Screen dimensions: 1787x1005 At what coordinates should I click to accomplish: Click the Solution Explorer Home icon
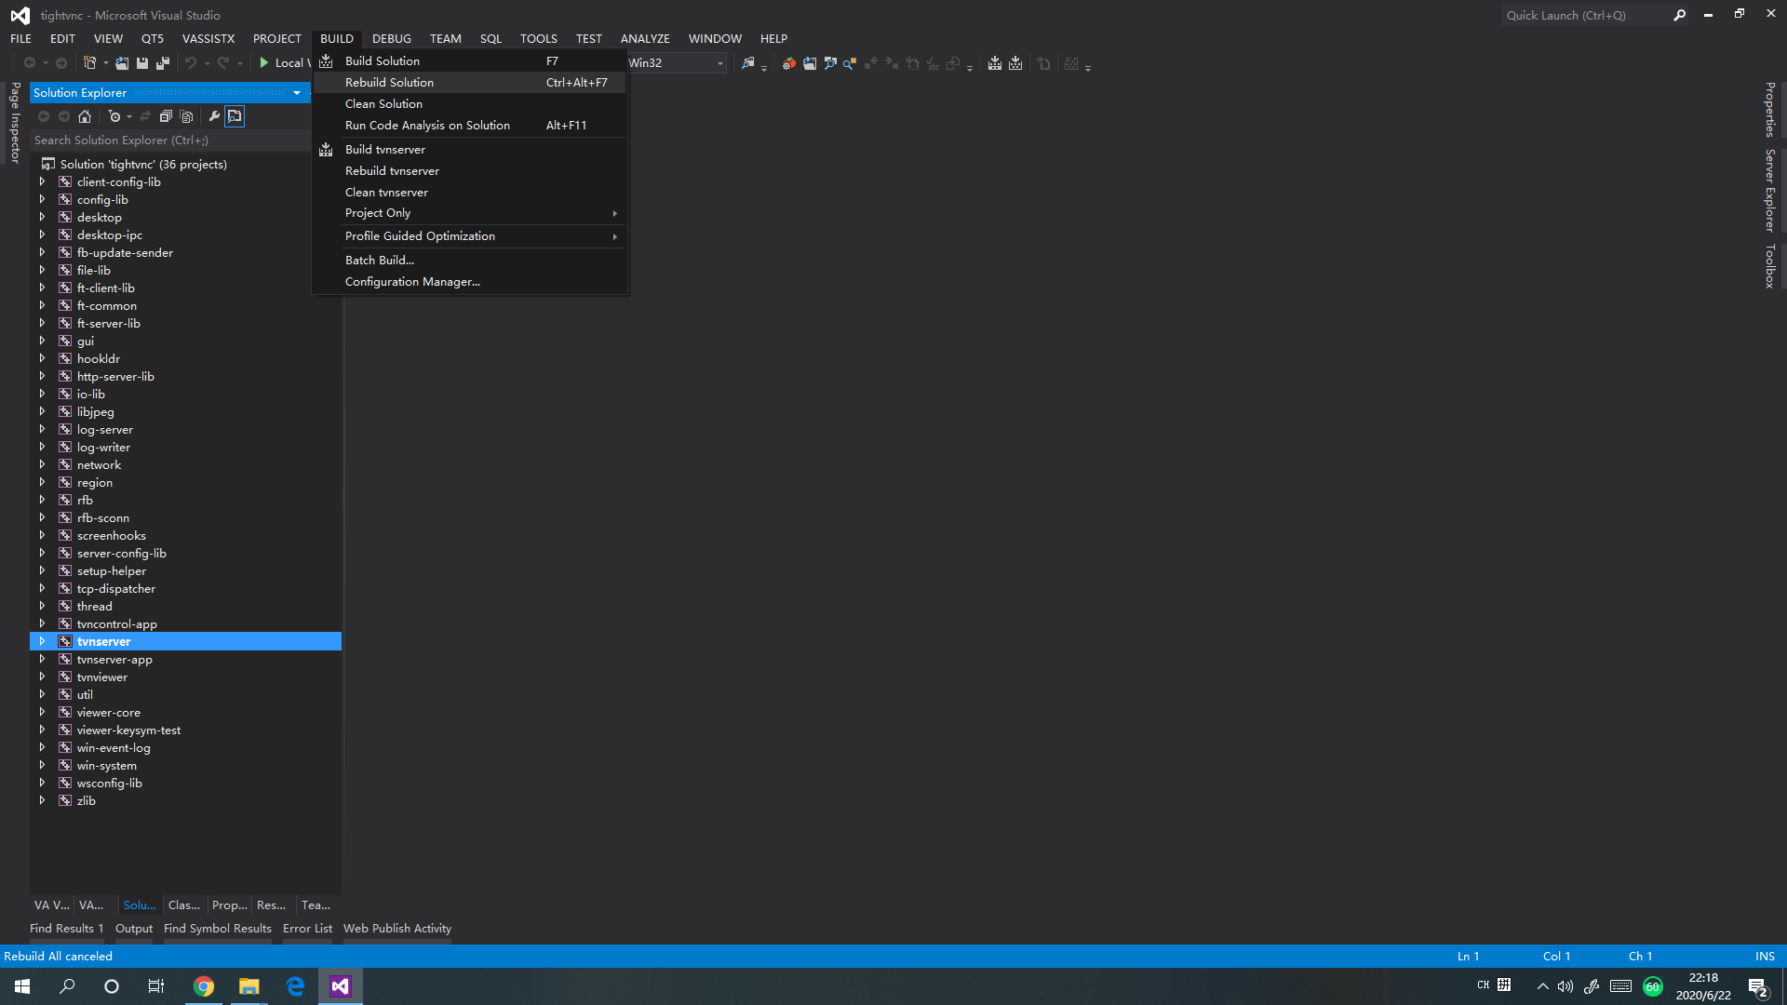[85, 116]
